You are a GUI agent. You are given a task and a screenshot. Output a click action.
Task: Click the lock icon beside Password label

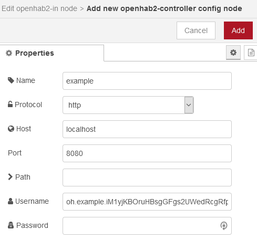coord(11,225)
